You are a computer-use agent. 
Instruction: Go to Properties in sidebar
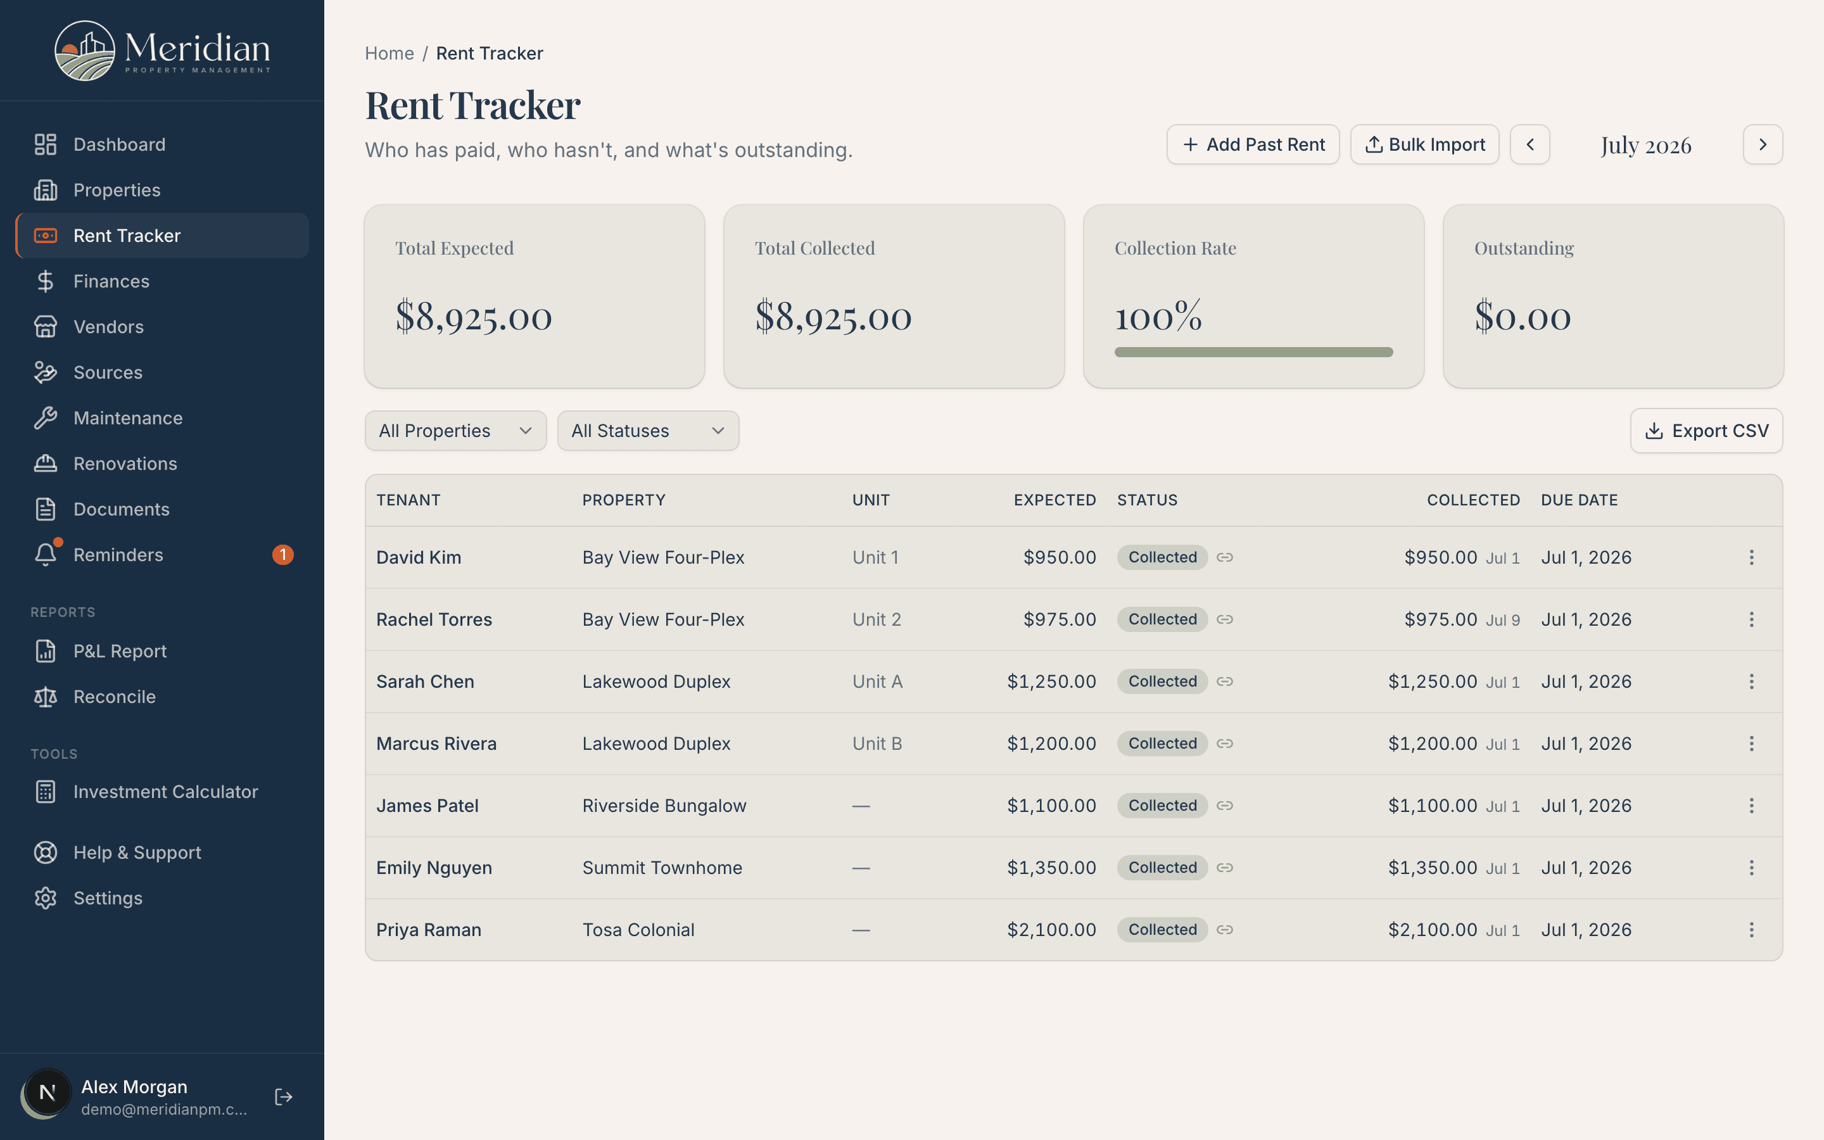click(x=162, y=190)
